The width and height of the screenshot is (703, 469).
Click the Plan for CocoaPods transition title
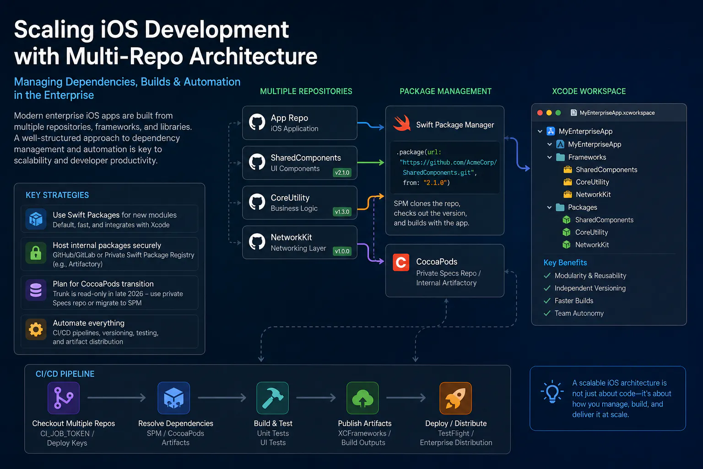[x=103, y=284]
